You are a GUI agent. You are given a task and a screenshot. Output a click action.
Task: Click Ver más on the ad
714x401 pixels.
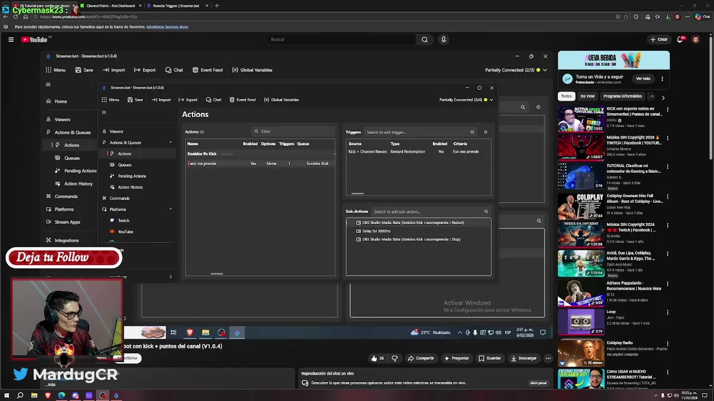[x=643, y=79]
